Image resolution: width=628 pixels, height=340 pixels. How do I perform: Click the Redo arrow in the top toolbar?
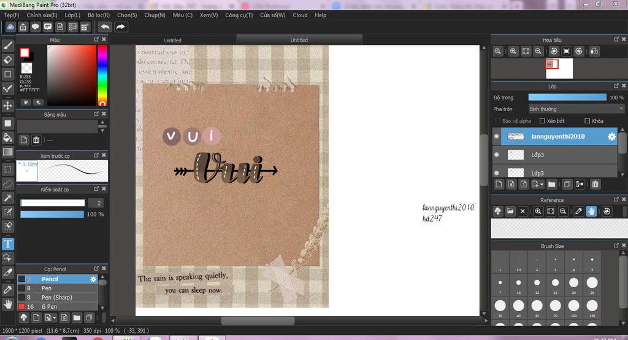[x=120, y=27]
